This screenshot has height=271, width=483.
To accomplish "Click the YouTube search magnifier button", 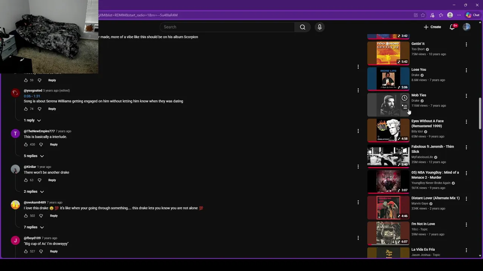I will [302, 27].
